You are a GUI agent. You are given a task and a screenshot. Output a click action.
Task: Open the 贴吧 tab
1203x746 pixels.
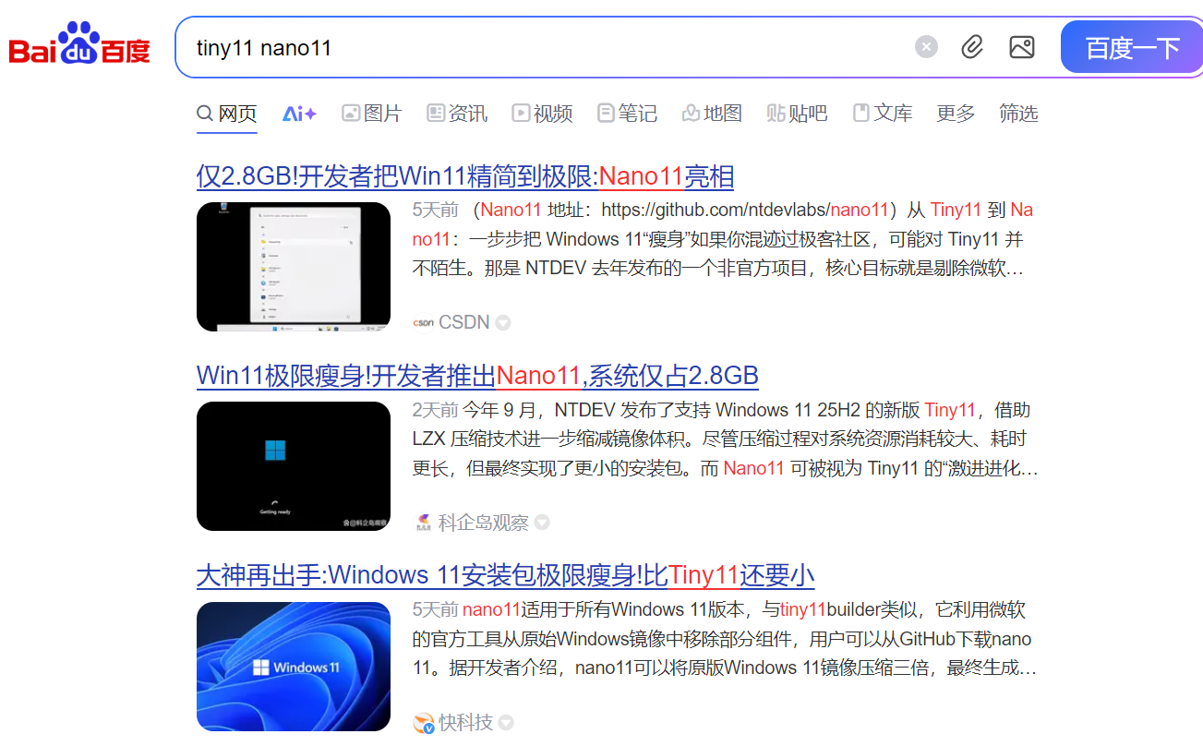[x=797, y=114]
